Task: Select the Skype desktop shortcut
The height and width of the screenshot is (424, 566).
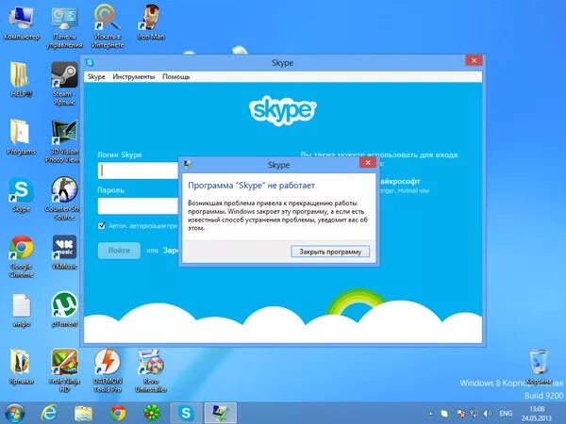Action: pyautogui.click(x=21, y=195)
